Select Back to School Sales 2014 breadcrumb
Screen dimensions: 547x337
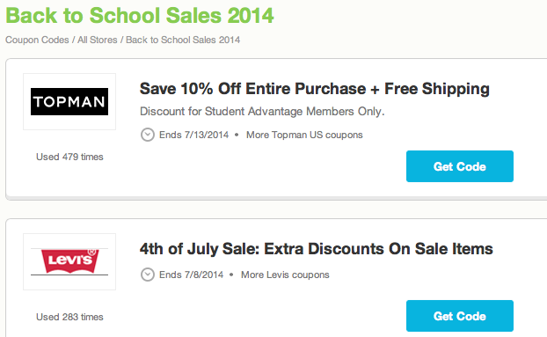[x=183, y=40]
